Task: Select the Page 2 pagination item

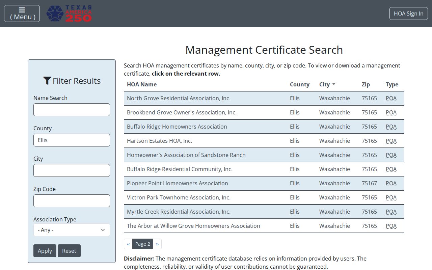Action: coord(143,244)
